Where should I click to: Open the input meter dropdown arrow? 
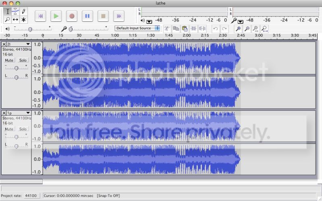coord(240,22)
